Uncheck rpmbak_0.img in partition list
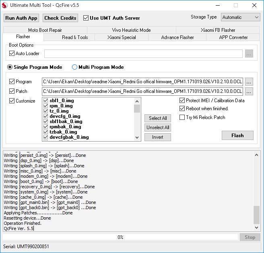This screenshot has height=253, width=264. (x=45, y=127)
